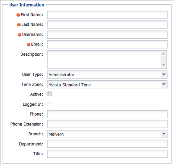Click into the Title field
The width and height of the screenshot is (174, 166).
107,154
